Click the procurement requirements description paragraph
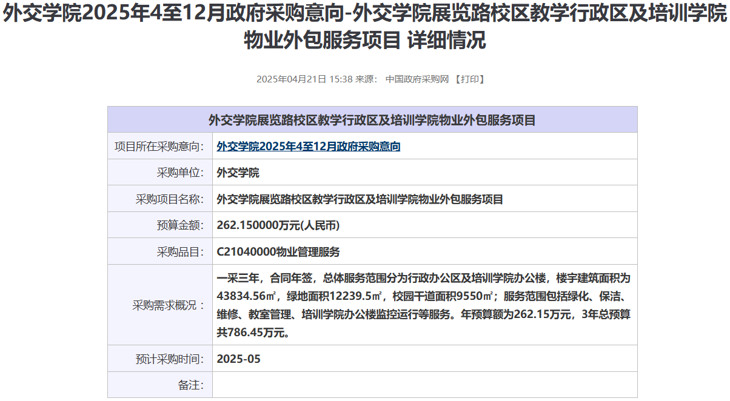Image resolution: width=730 pixels, height=401 pixels. 423,305
